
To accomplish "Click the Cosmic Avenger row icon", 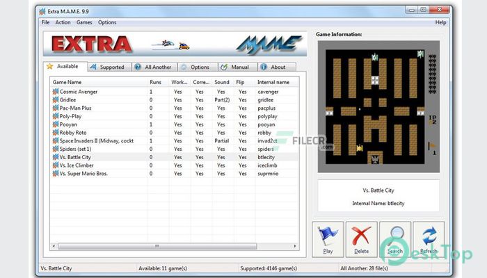I will (x=56, y=92).
